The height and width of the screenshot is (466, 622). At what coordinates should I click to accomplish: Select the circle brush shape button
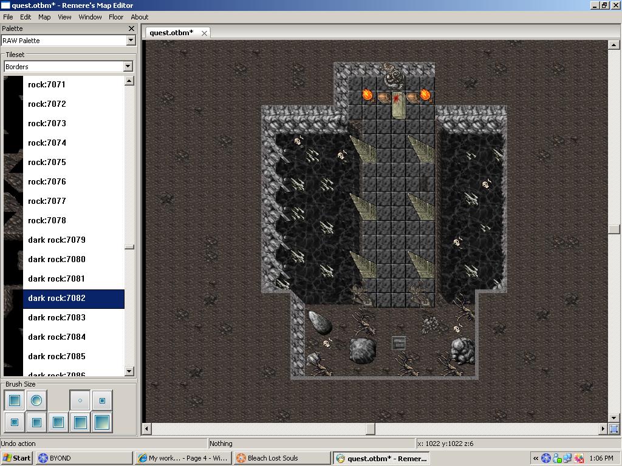(x=36, y=400)
